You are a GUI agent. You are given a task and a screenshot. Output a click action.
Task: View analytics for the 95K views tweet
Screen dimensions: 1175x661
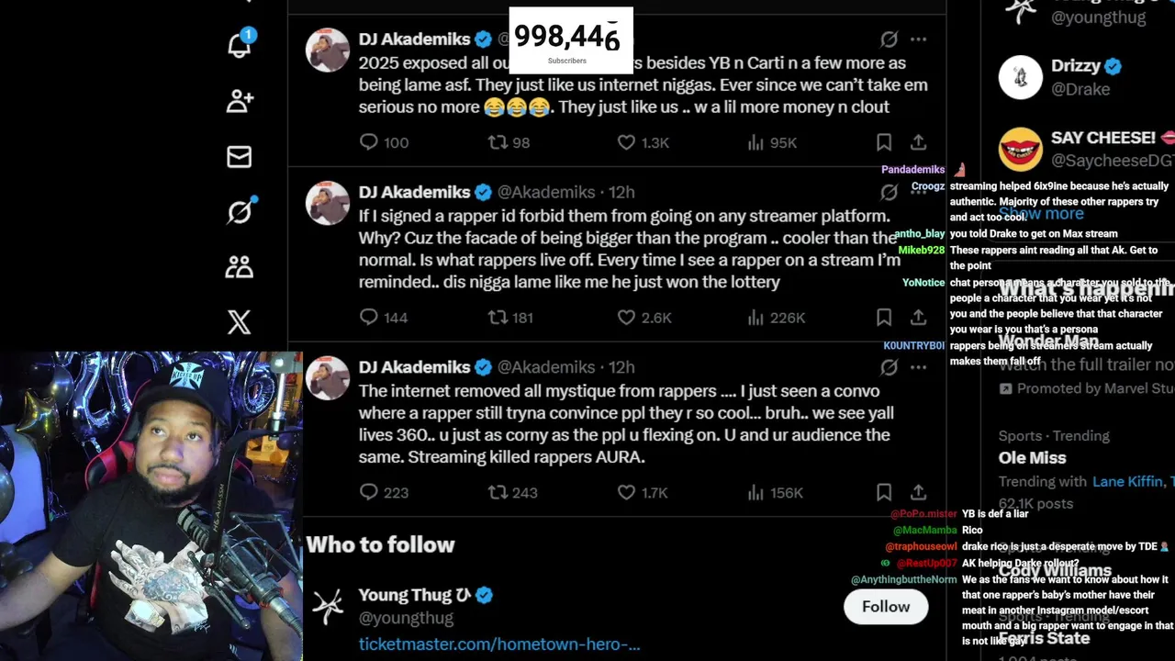pos(755,142)
